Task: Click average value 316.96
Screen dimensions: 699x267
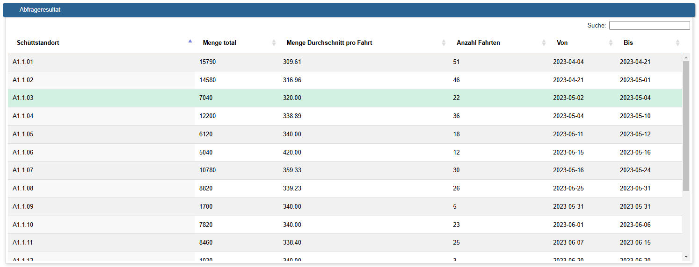Action: pyautogui.click(x=292, y=80)
